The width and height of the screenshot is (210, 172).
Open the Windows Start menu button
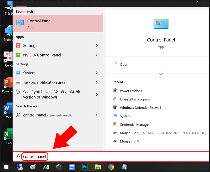tap(6, 167)
